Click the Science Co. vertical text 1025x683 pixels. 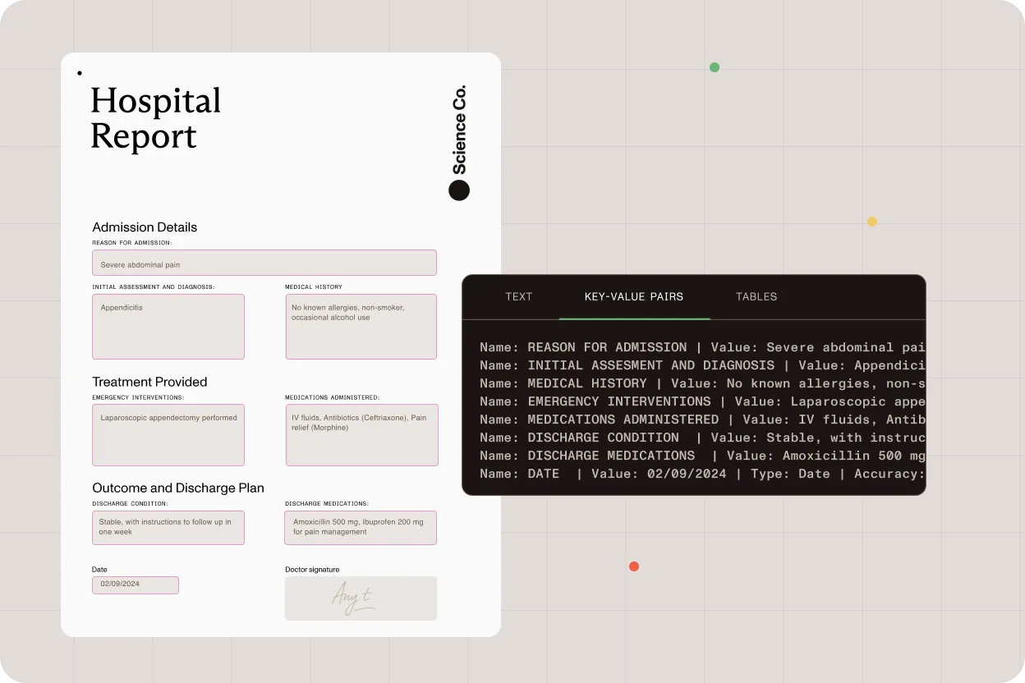[459, 130]
